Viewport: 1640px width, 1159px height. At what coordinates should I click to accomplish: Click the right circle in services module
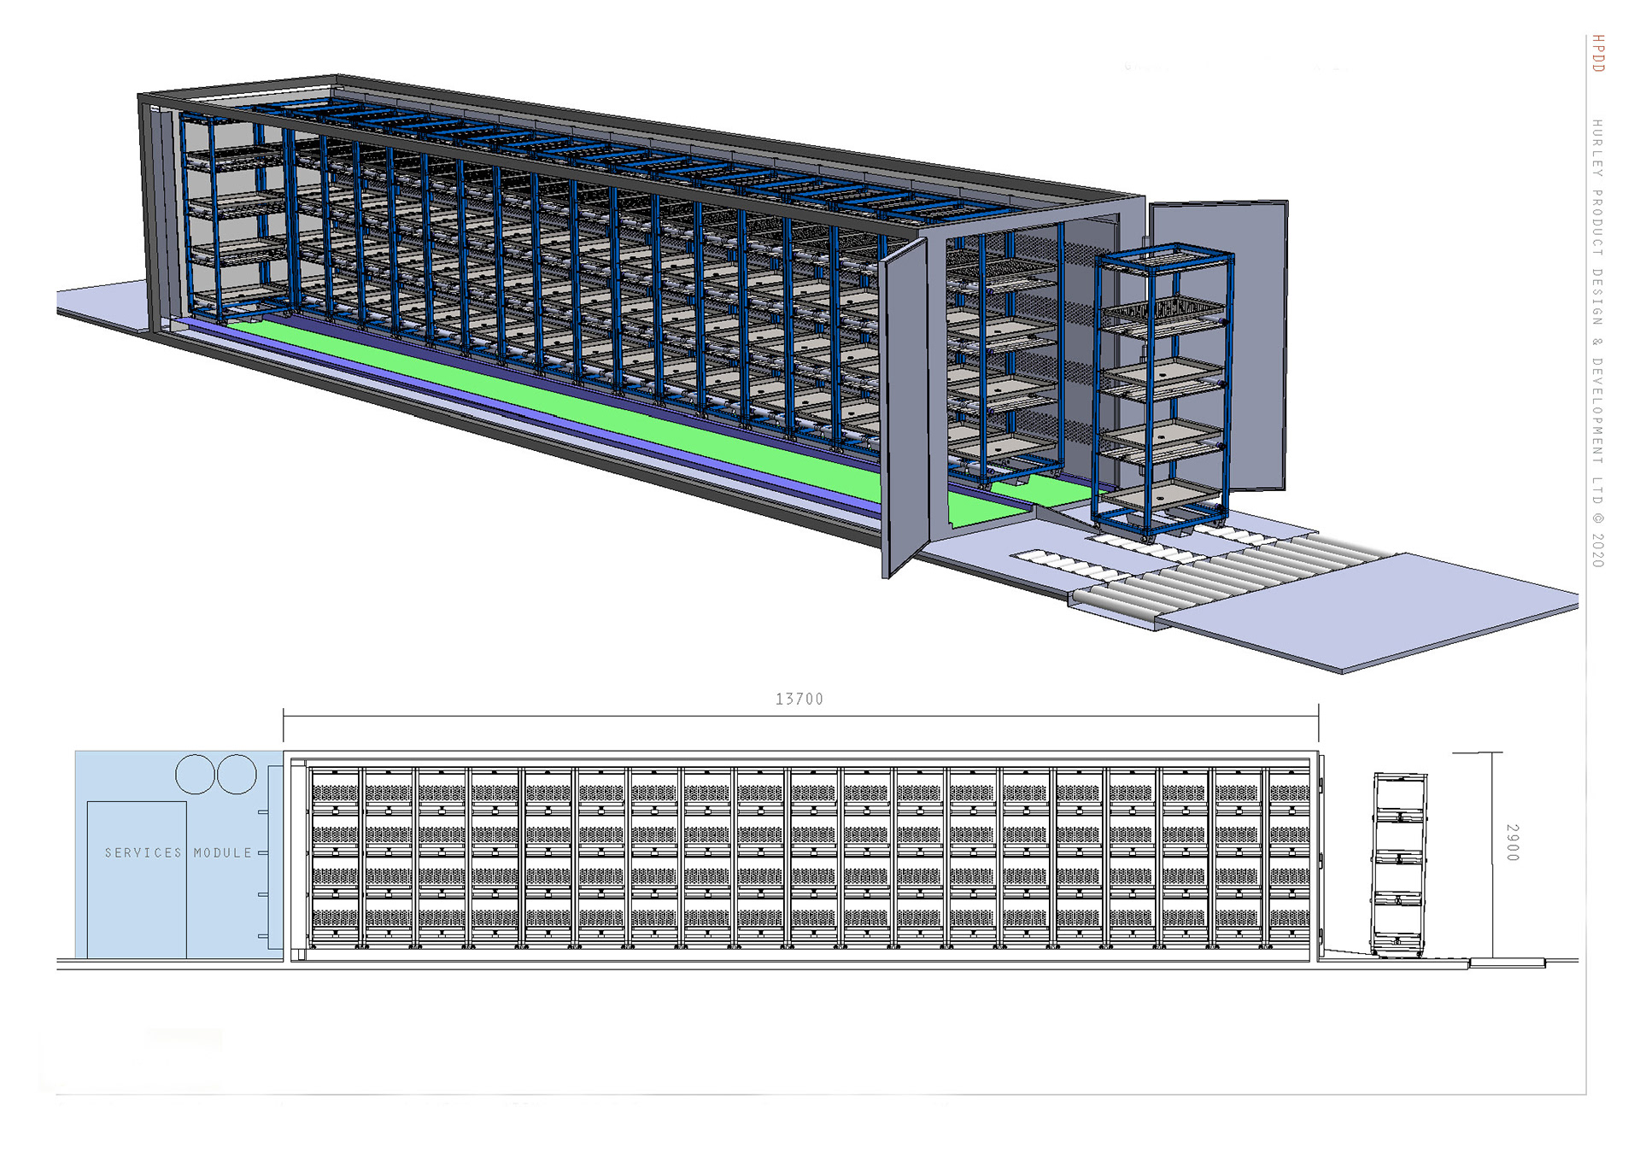pos(237,774)
